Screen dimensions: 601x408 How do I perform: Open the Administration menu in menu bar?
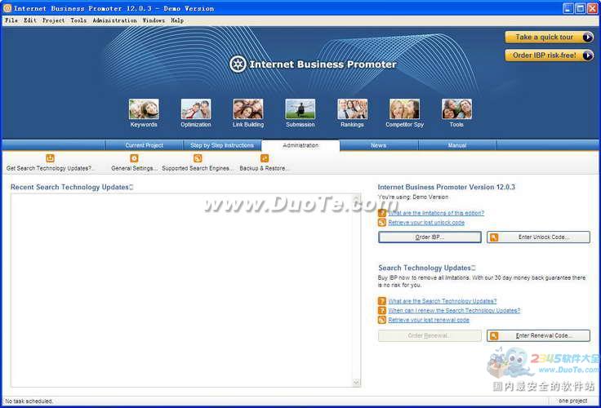(114, 20)
